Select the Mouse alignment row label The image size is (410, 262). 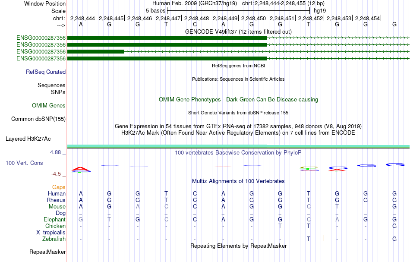[x=57, y=207]
